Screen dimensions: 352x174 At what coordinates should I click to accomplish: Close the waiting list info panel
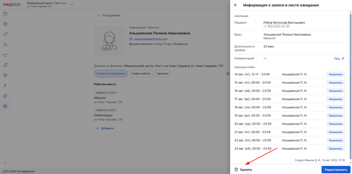pos(235,5)
